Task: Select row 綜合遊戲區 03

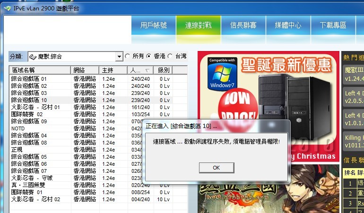Action: pyautogui.click(x=91, y=93)
